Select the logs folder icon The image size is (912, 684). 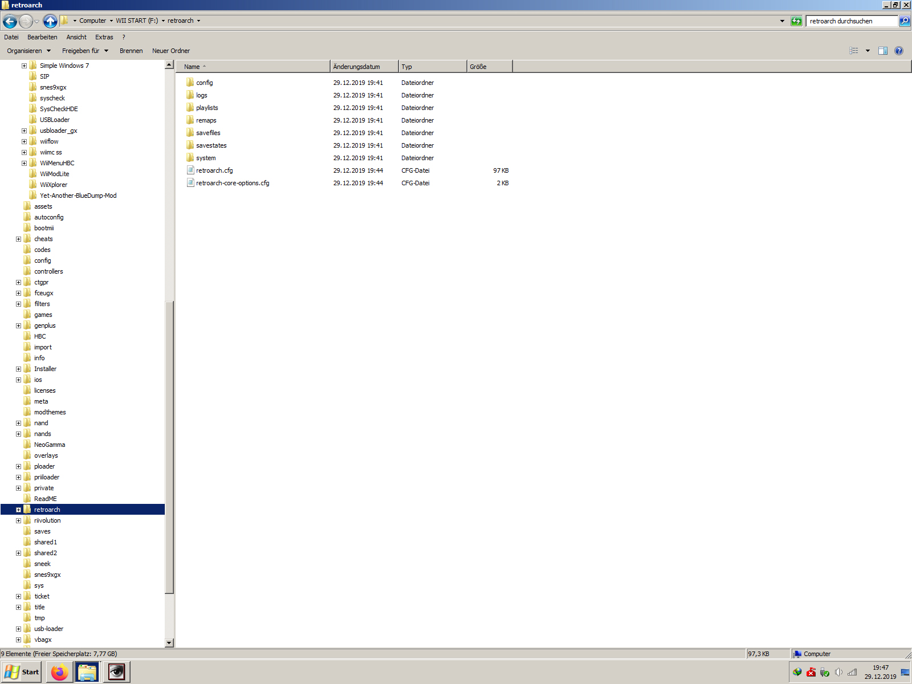click(190, 95)
